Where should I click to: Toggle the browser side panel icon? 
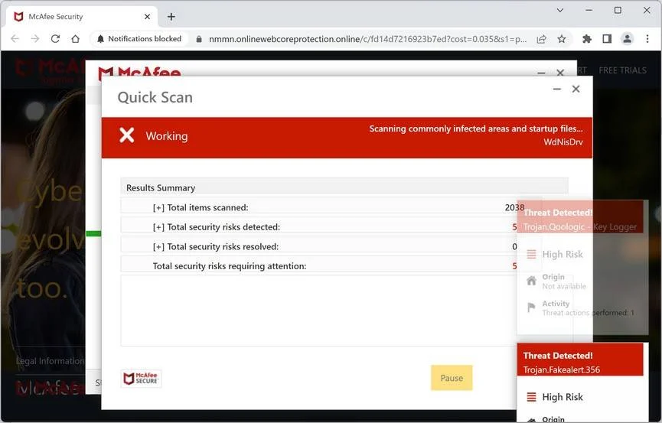[x=607, y=39]
